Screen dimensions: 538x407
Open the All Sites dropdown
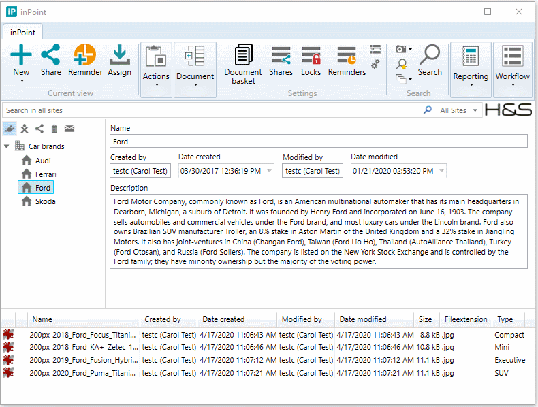tap(458, 110)
